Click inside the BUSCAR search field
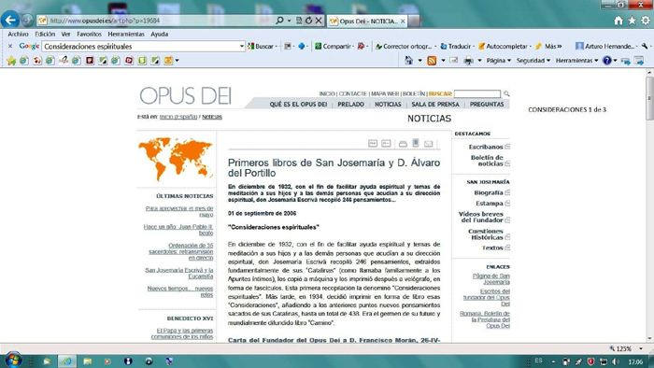This screenshot has width=654, height=368. click(477, 93)
